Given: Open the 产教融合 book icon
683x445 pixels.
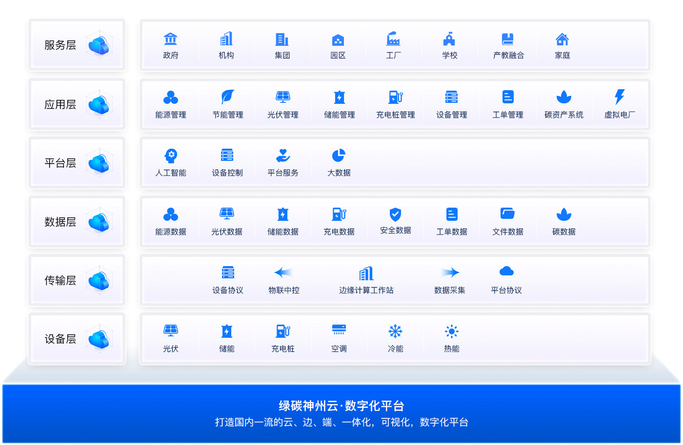Looking at the screenshot, I should click(x=508, y=39).
